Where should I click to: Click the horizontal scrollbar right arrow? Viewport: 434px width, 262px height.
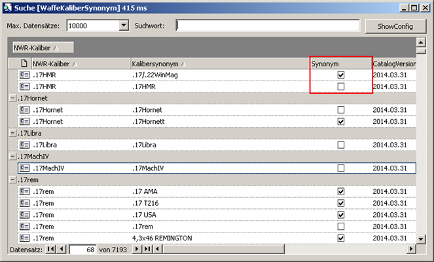click(x=411, y=250)
